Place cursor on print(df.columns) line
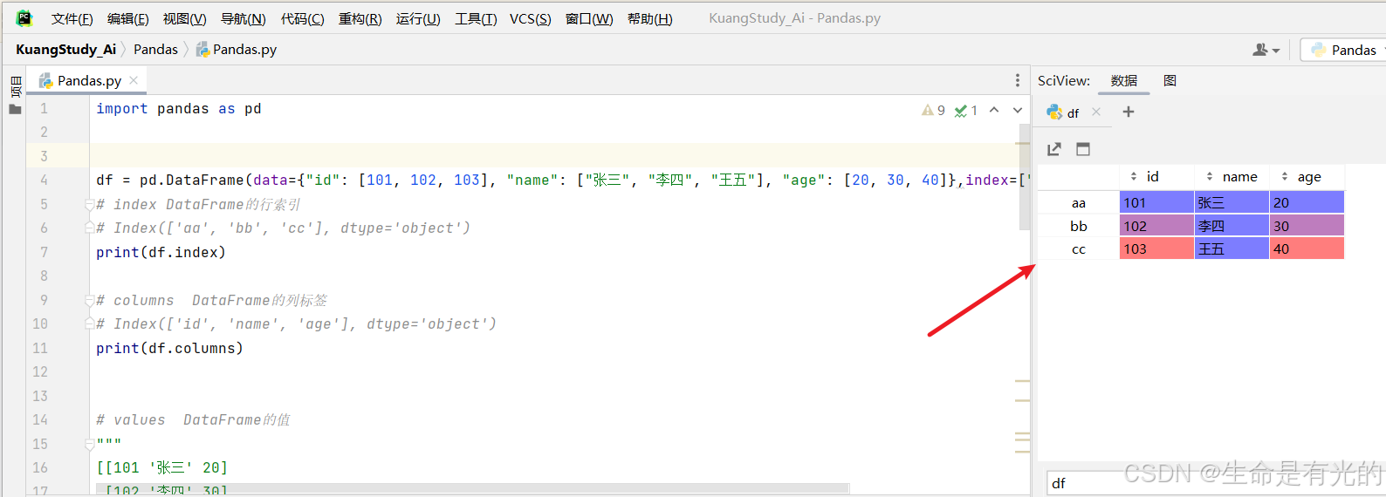The image size is (1386, 497). tap(169, 348)
